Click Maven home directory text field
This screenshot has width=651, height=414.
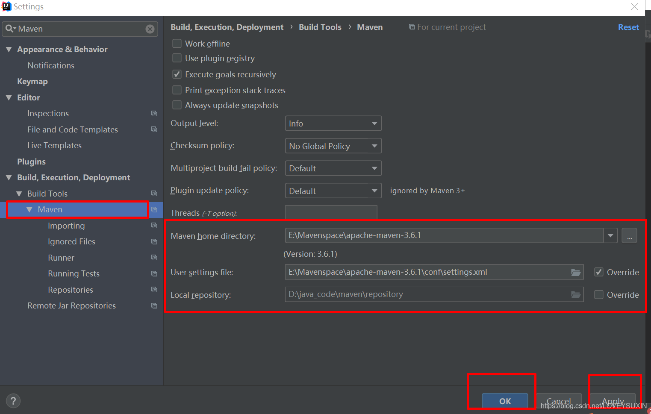pyautogui.click(x=445, y=235)
